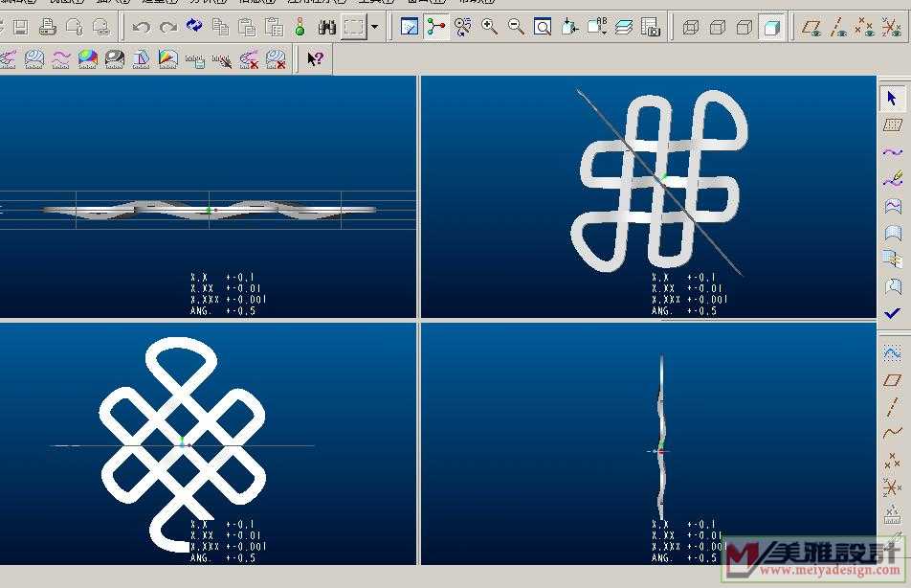Click the Zoom Out magnifier
This screenshot has height=588, width=911.
[x=516, y=27]
